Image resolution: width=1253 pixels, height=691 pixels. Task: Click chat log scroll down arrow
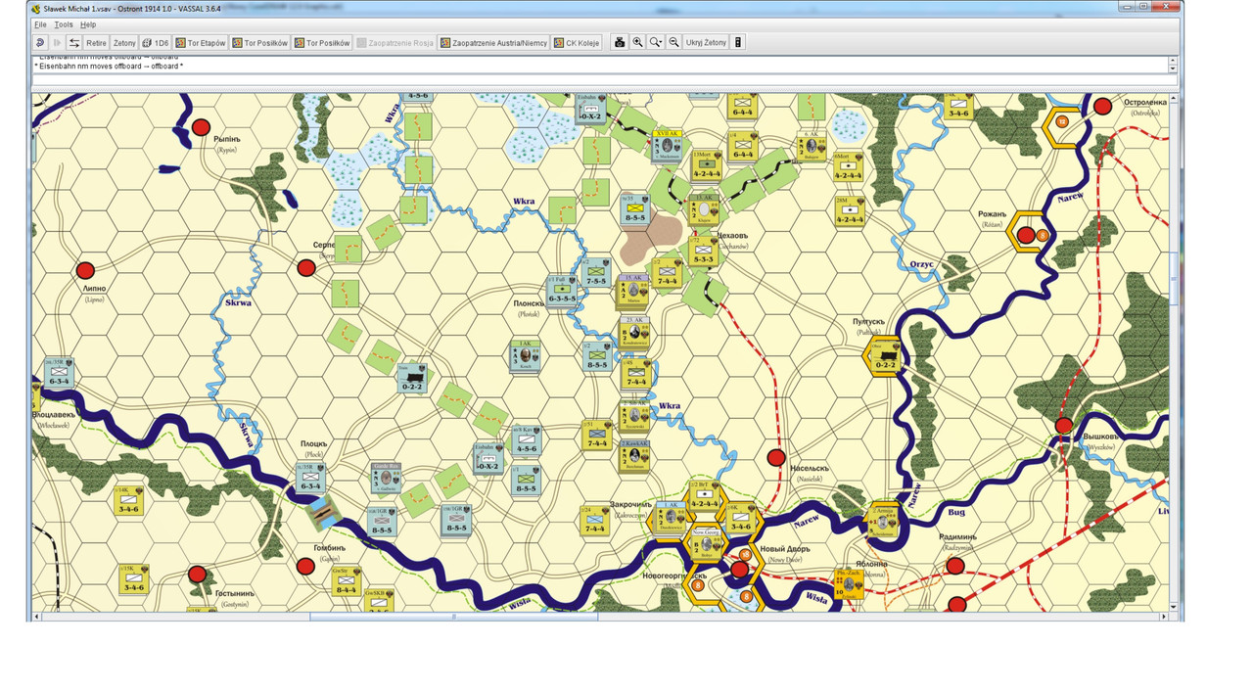pos(1173,69)
